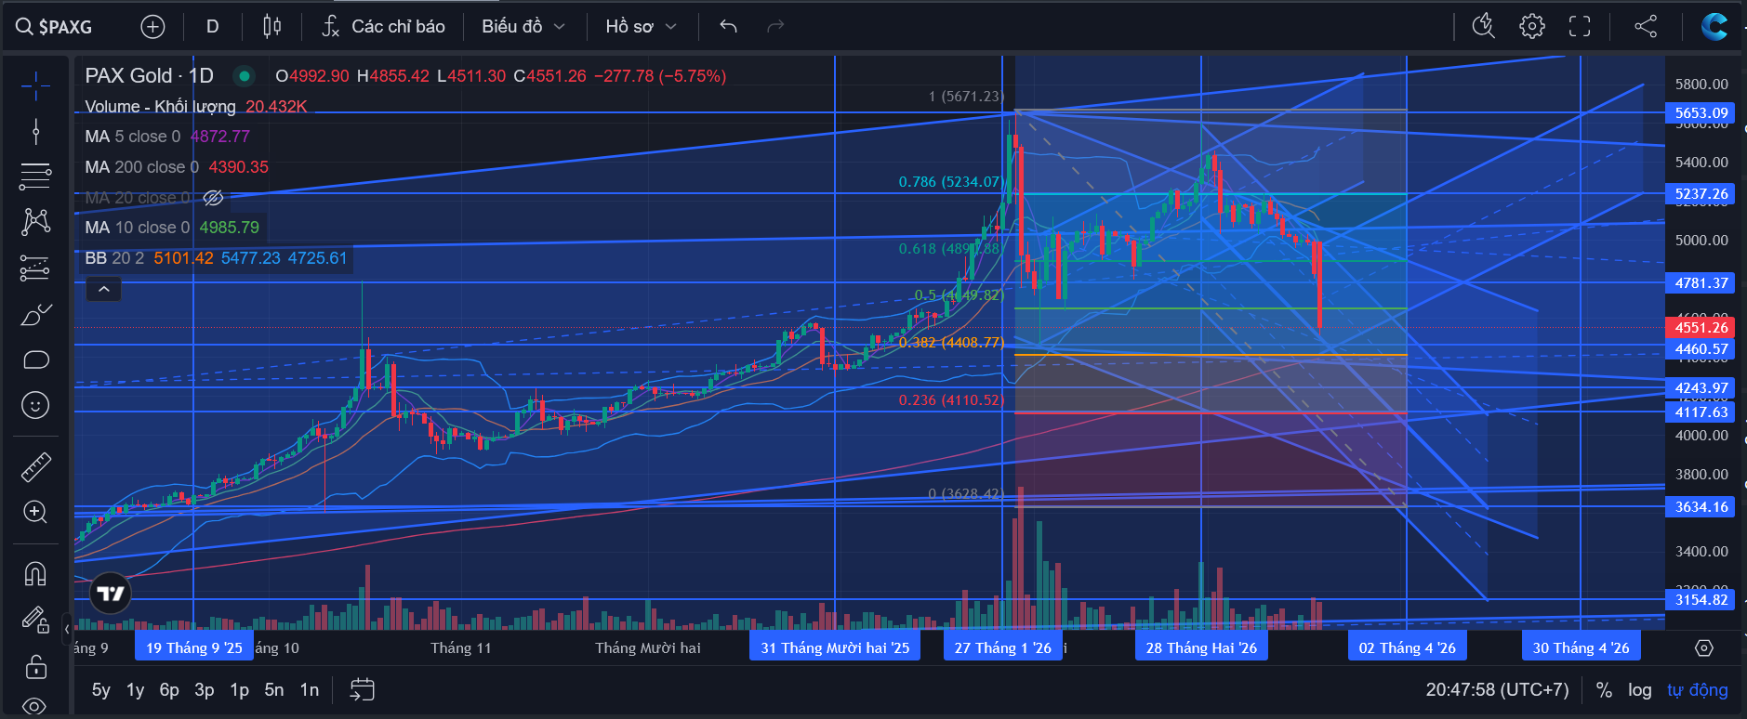
Task: Share the chart via share icon
Action: tap(1646, 27)
